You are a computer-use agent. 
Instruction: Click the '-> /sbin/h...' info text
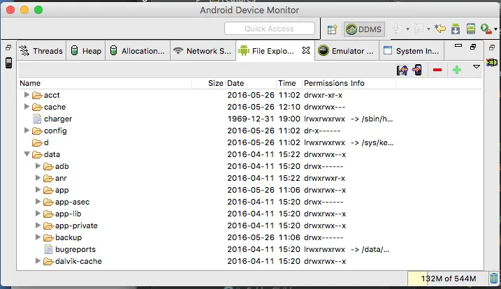pyautogui.click(x=372, y=119)
